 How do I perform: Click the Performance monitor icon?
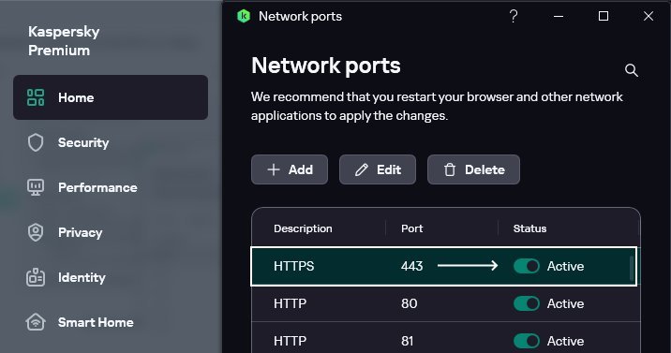(x=36, y=187)
